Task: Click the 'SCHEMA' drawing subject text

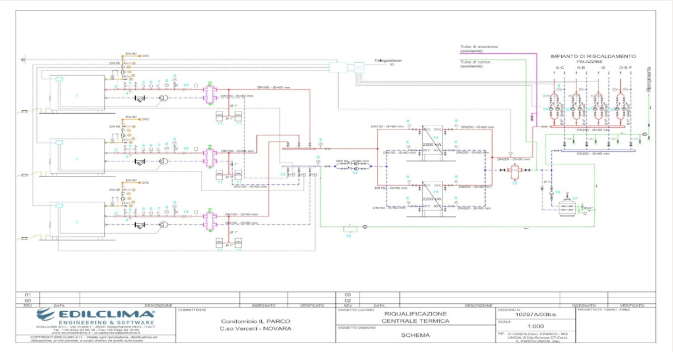Action: (416, 335)
